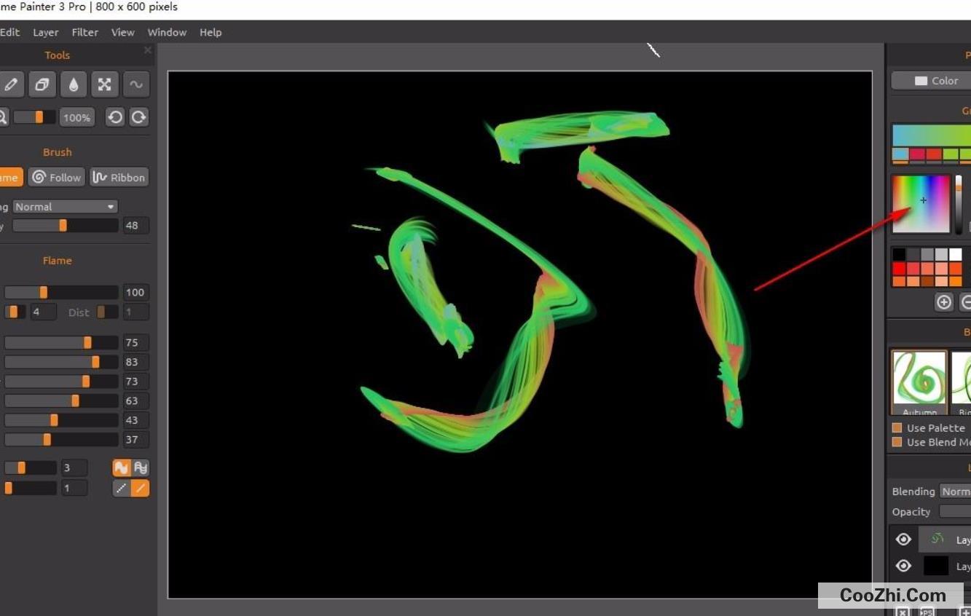Pick a hue in the rainbow color square
Image resolution: width=971 pixels, height=616 pixels.
[x=921, y=204]
